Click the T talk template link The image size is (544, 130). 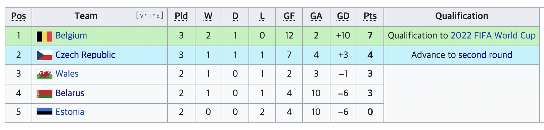[x=150, y=16]
